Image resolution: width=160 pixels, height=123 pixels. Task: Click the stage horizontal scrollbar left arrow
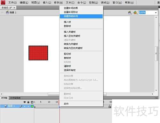click(2, 94)
